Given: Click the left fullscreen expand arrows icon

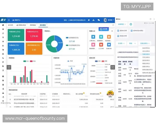Looking at the screenshot, I should tap(9, 67).
